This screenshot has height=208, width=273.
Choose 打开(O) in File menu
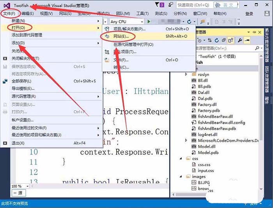point(56,28)
